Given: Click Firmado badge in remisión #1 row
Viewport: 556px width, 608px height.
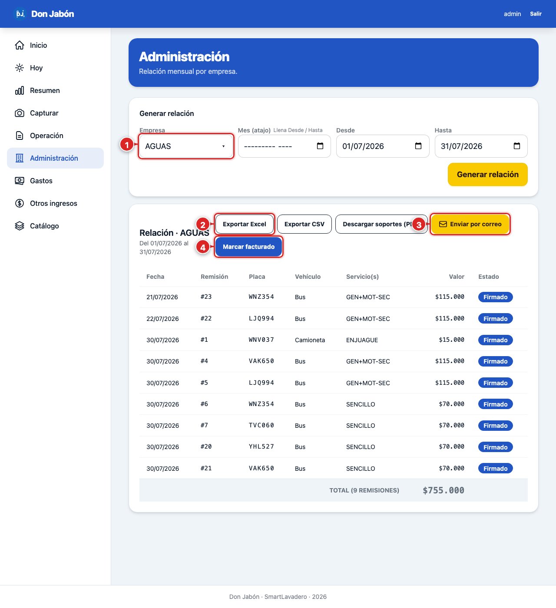Looking at the screenshot, I should pyautogui.click(x=496, y=340).
